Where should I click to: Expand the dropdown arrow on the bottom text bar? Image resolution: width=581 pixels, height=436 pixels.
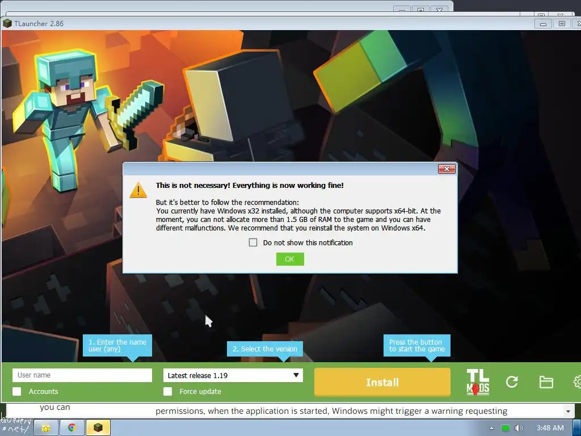568,411
